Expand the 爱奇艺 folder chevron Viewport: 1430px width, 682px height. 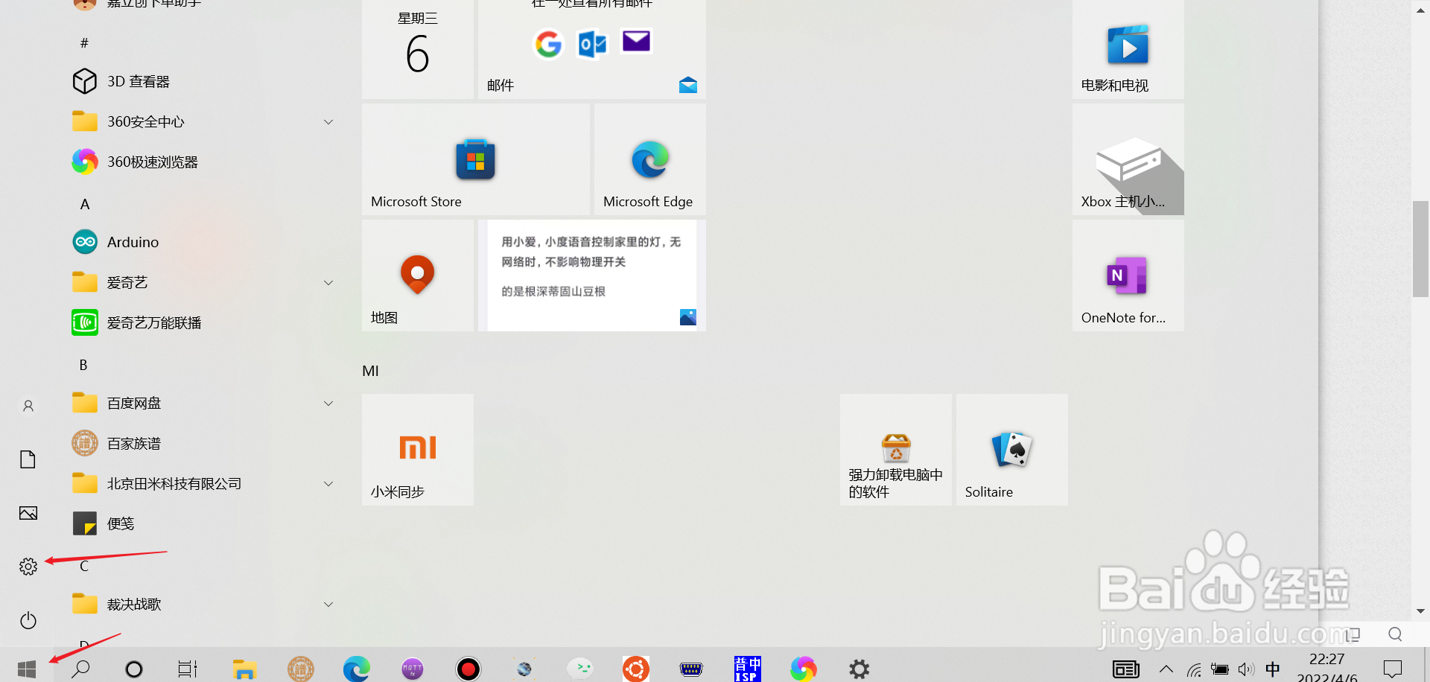click(x=328, y=282)
